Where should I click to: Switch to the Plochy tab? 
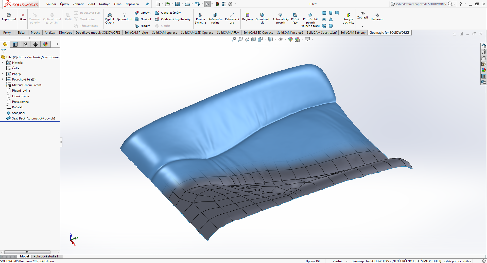pos(36,33)
